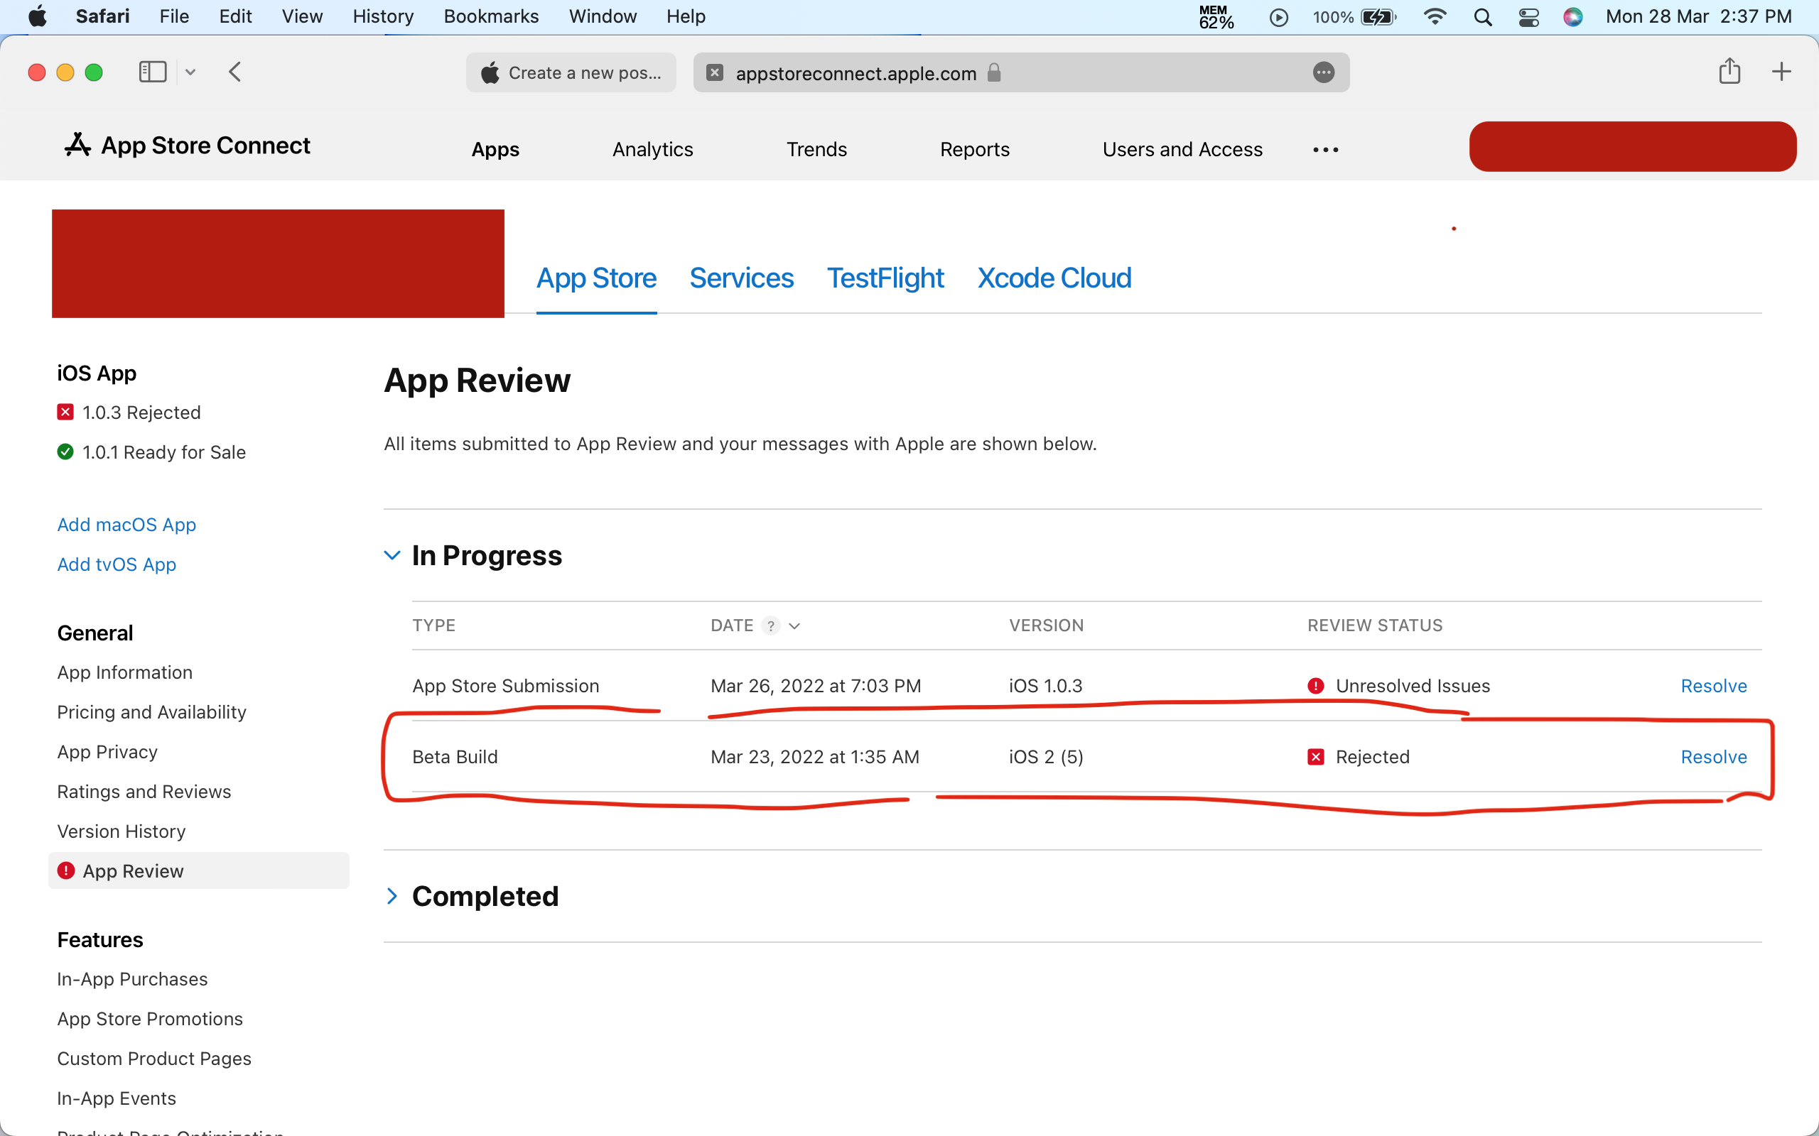The height and width of the screenshot is (1136, 1819).
Task: Open Pricing and Availability
Action: pyautogui.click(x=152, y=712)
